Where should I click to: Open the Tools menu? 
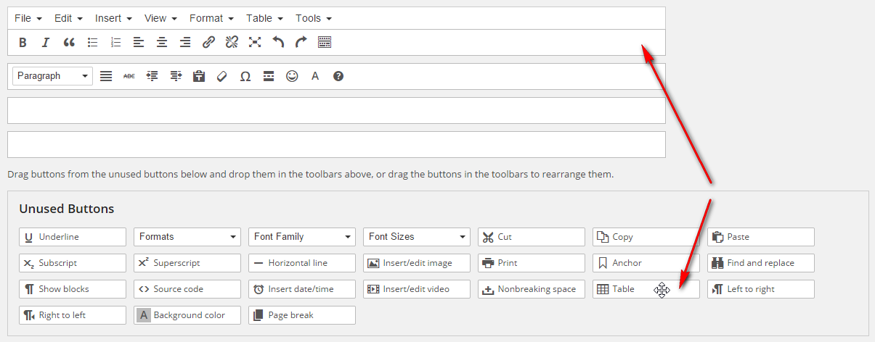[x=313, y=18]
